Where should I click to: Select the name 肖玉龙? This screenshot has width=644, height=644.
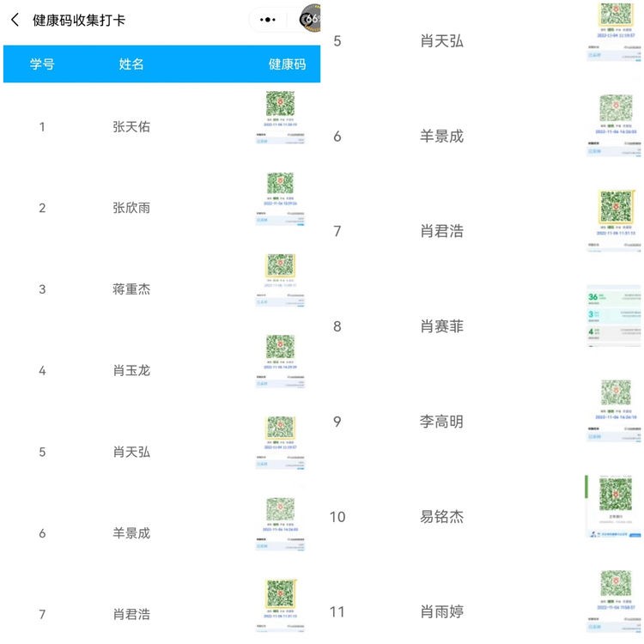pos(131,370)
